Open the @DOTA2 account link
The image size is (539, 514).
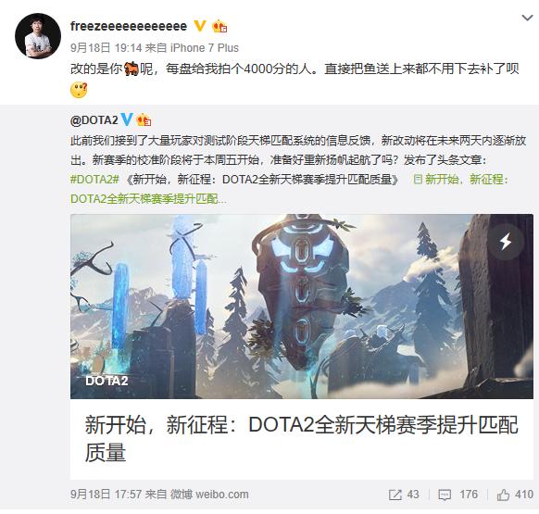click(x=94, y=120)
